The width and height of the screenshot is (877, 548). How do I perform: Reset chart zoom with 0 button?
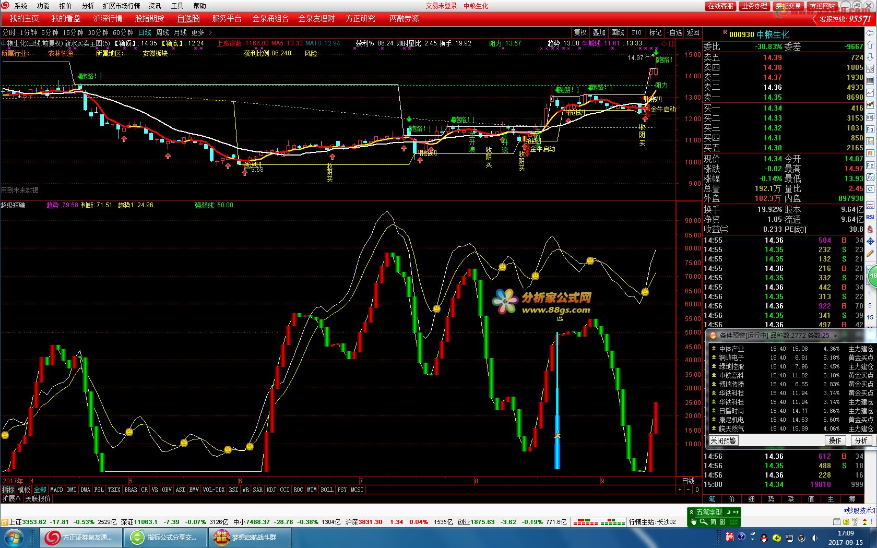tap(697, 490)
